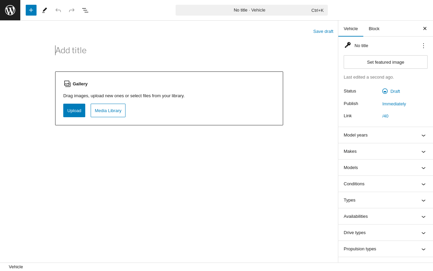Click the Save draft link
Viewport: 433px width, 271px height.
323,31
